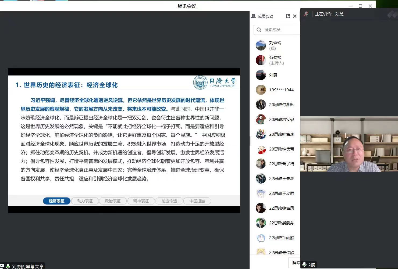Click 刘勇 avatar in member list
398x269 pixels.
tap(261, 75)
